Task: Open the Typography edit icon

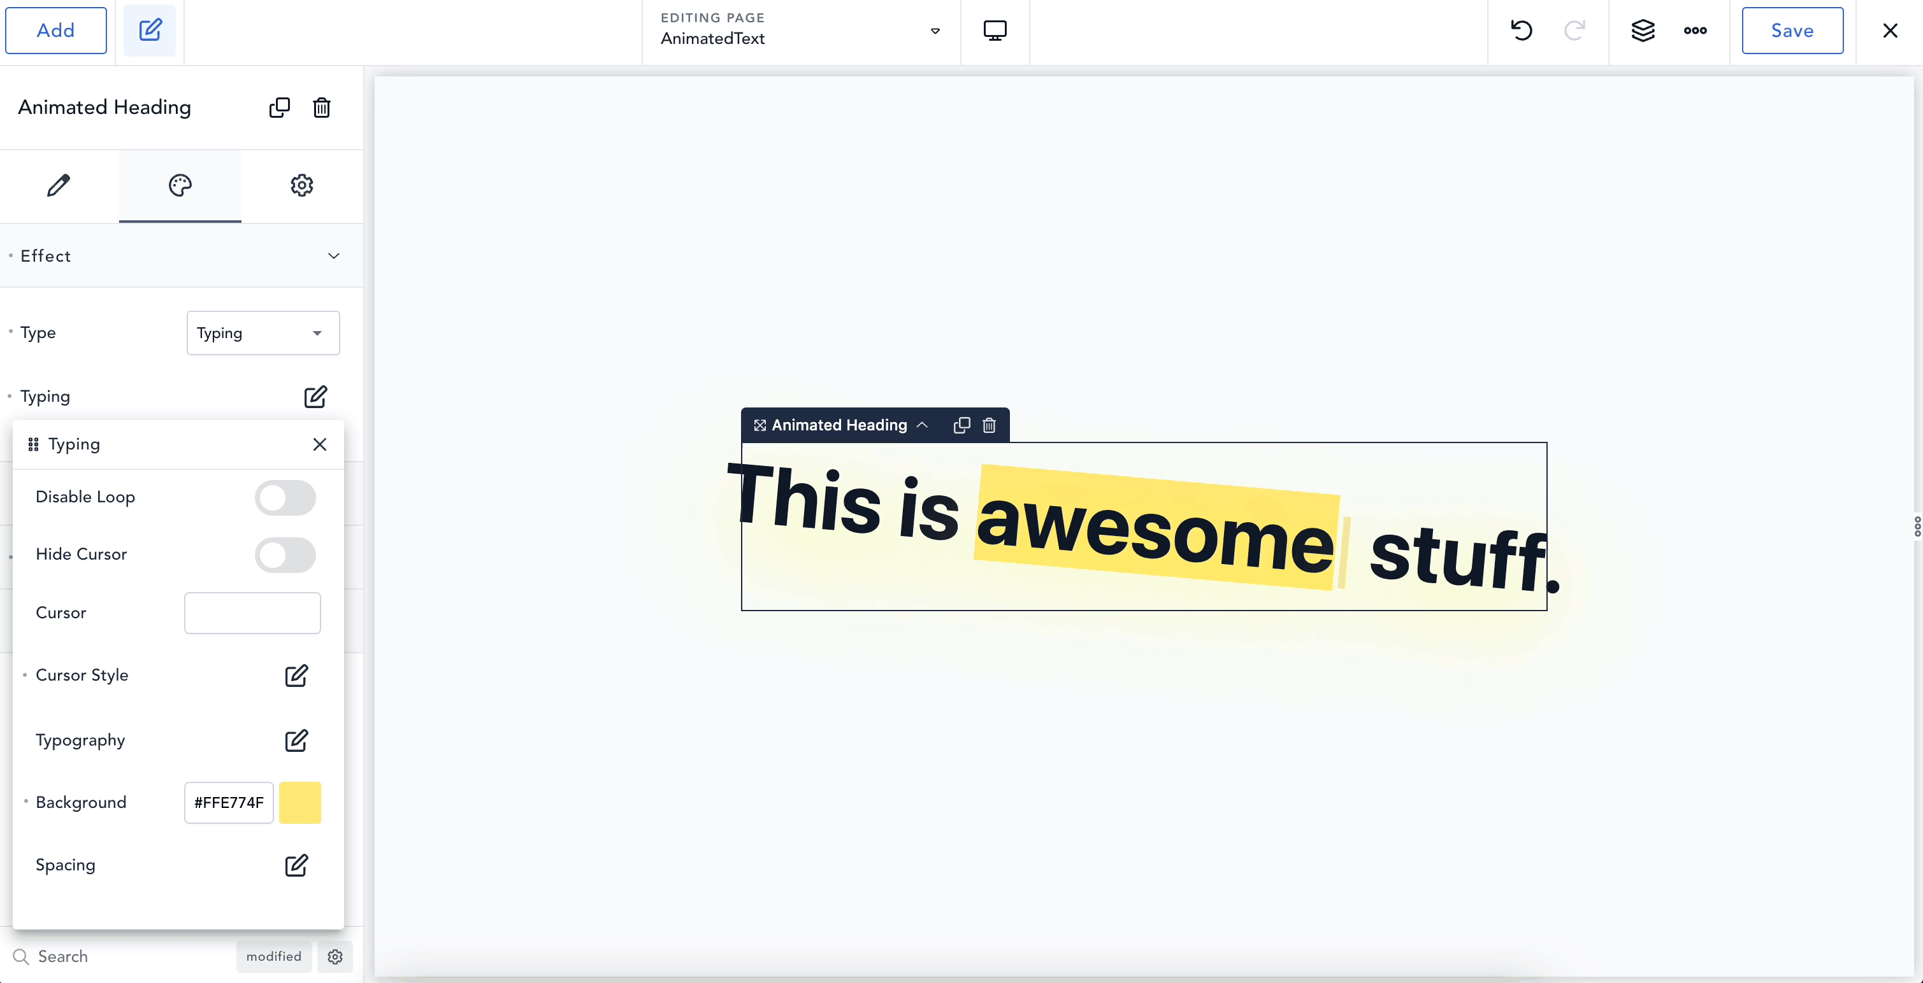Action: [296, 740]
